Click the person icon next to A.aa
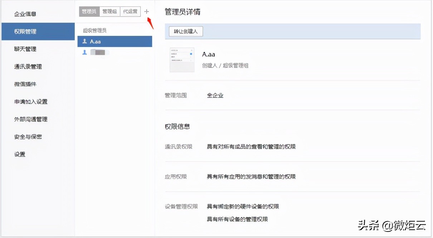Screen dimensions: 433x238 tap(85, 41)
